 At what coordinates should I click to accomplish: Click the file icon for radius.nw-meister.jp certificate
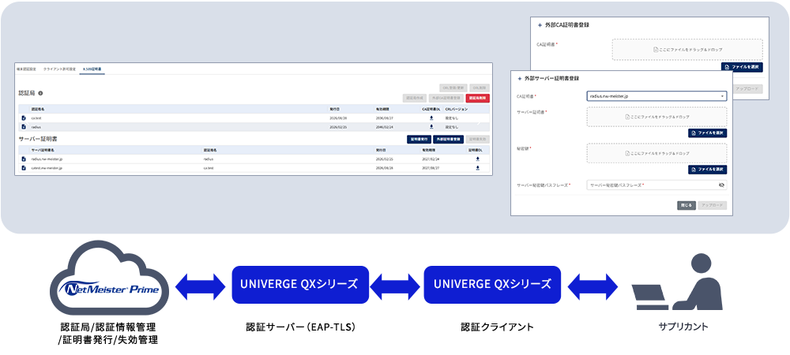(24, 159)
